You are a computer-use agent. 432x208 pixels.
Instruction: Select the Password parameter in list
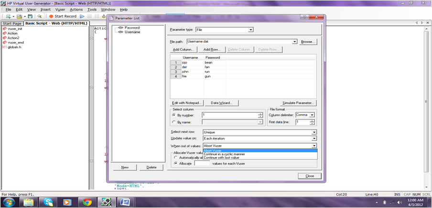tap(132, 28)
